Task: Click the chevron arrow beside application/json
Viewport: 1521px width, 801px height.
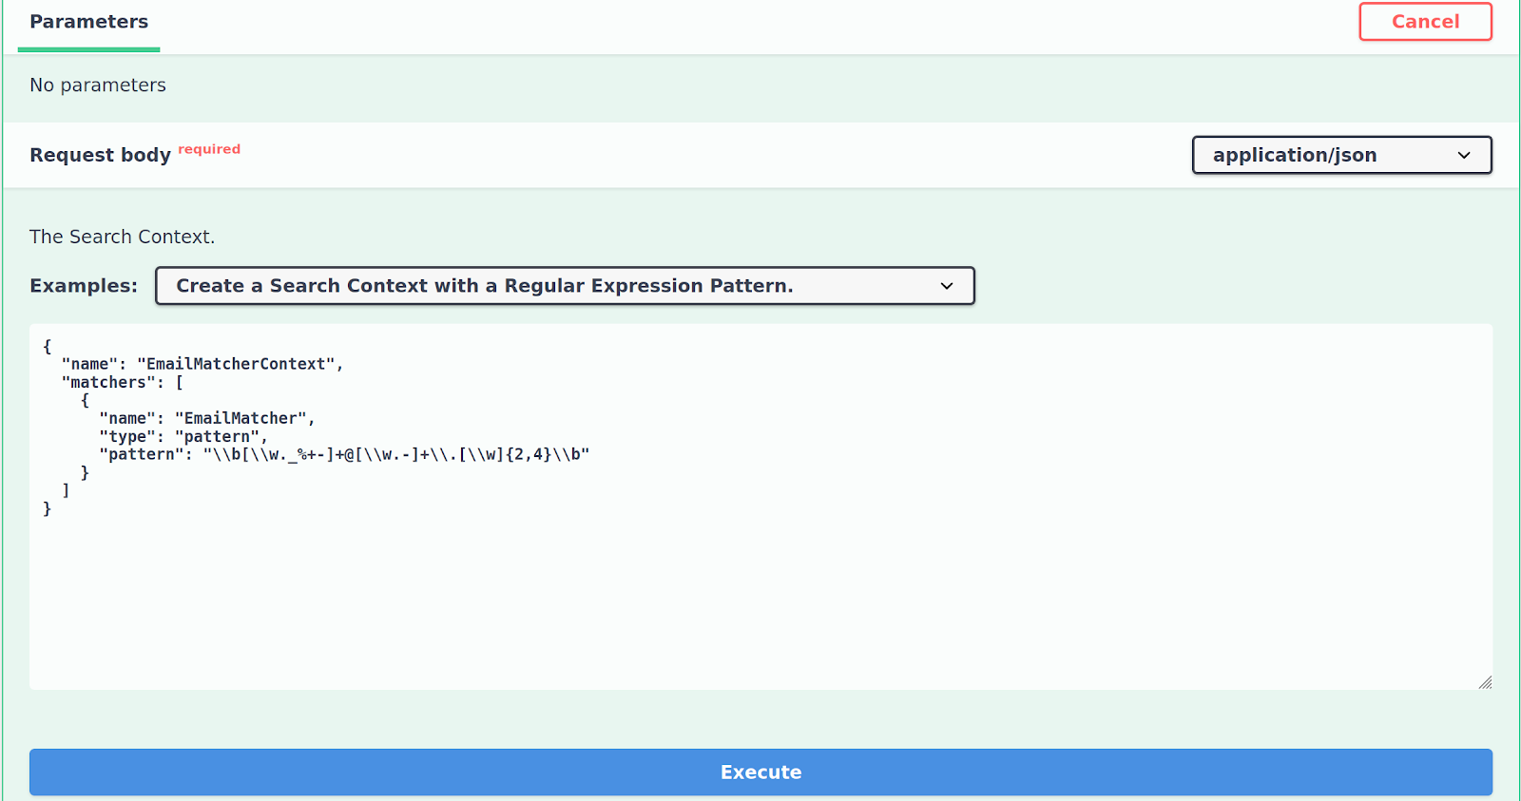Action: [x=1464, y=155]
